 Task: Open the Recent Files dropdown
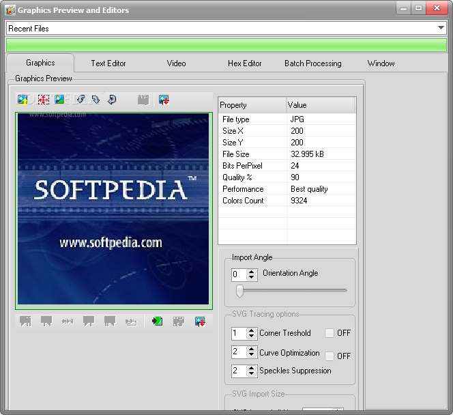441,28
